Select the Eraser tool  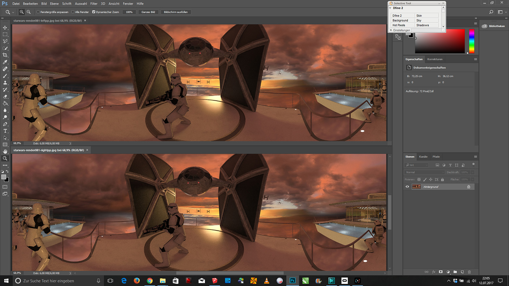[x=5, y=96]
